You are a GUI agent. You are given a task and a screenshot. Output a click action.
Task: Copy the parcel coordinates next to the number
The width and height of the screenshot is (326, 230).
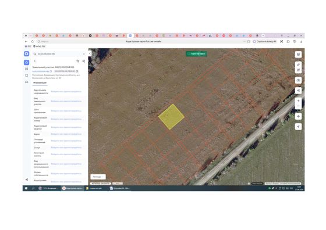77,71
